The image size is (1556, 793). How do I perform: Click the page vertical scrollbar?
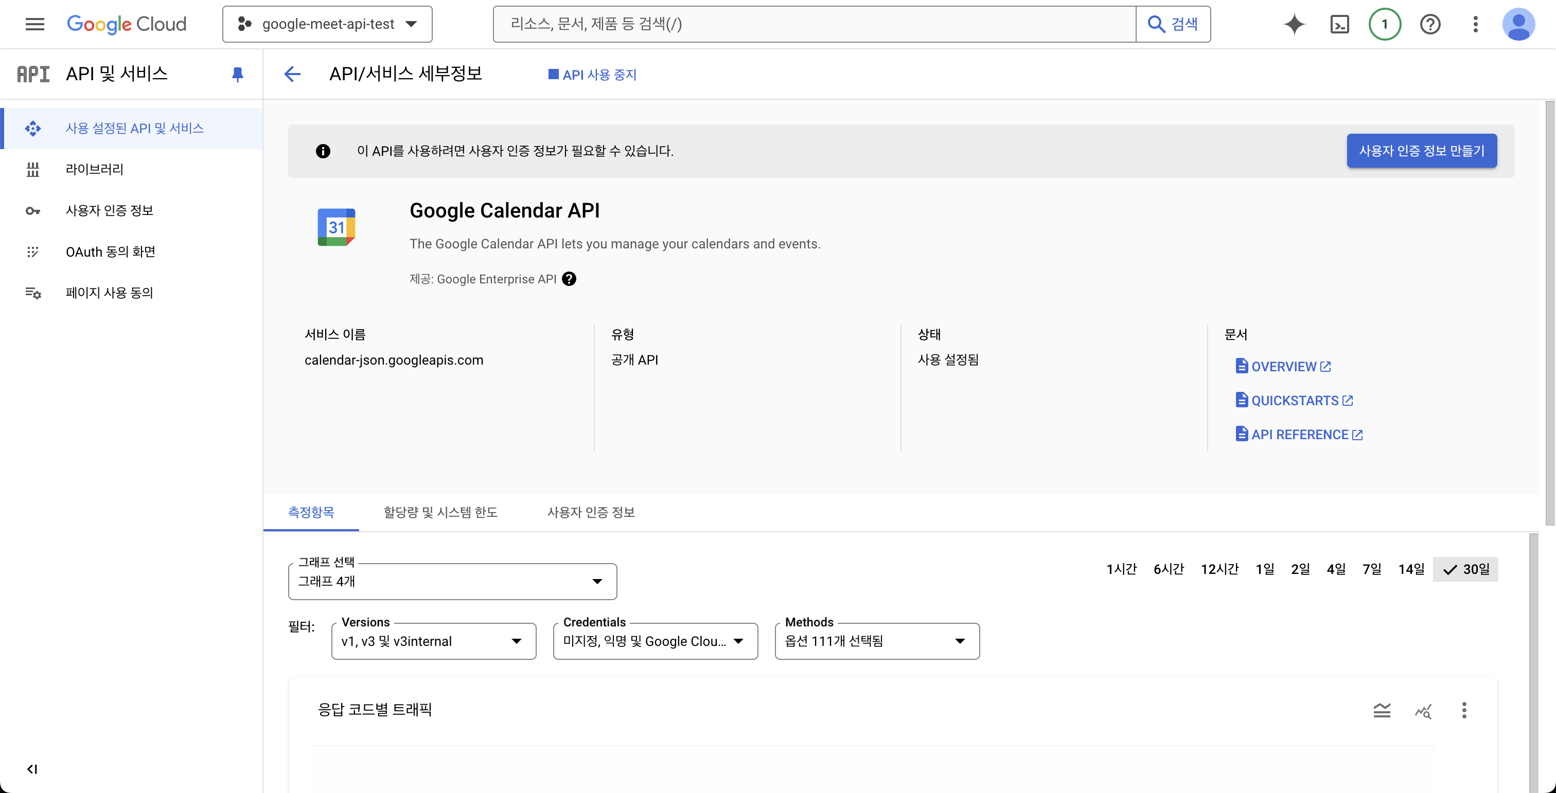point(1549,314)
